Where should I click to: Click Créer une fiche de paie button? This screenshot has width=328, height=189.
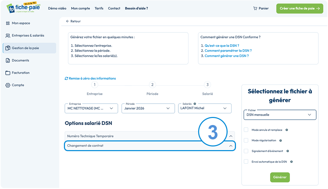tap(300, 8)
